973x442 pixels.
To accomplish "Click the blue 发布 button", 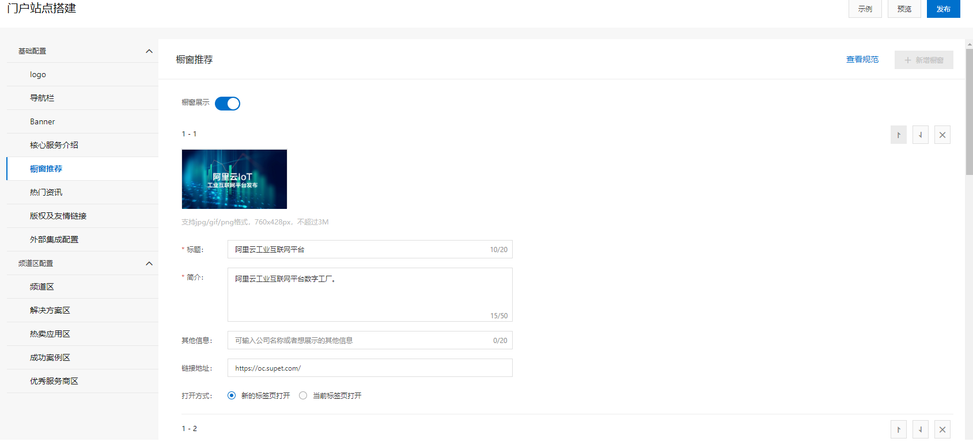I will [944, 9].
